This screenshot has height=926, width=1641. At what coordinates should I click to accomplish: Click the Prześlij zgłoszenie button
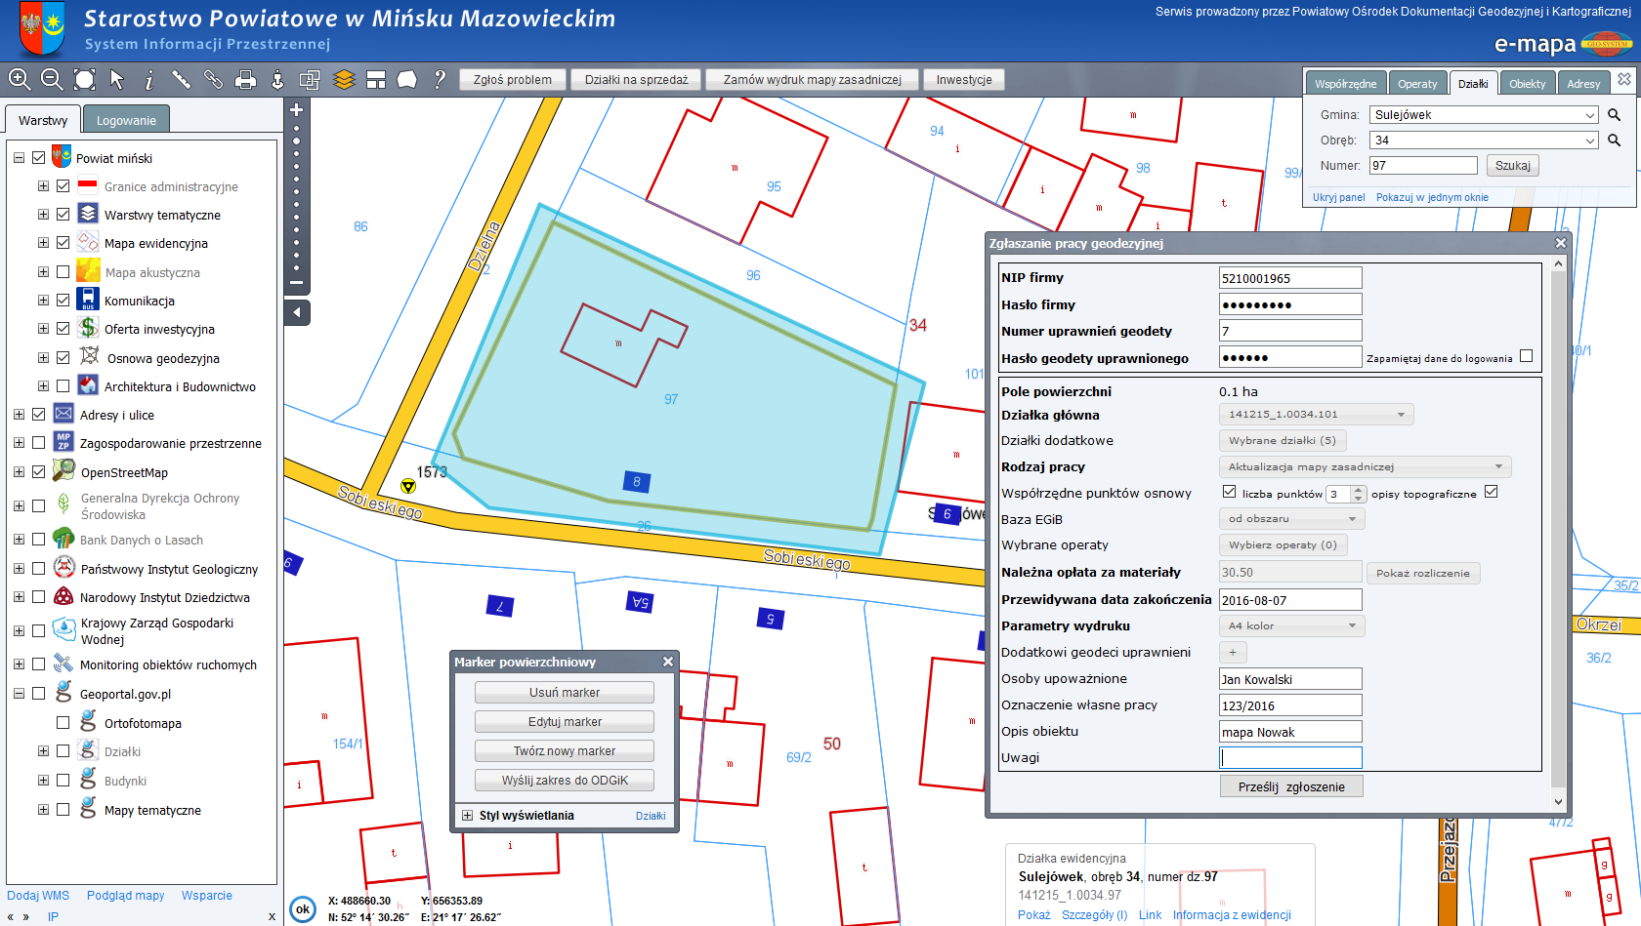1291,786
